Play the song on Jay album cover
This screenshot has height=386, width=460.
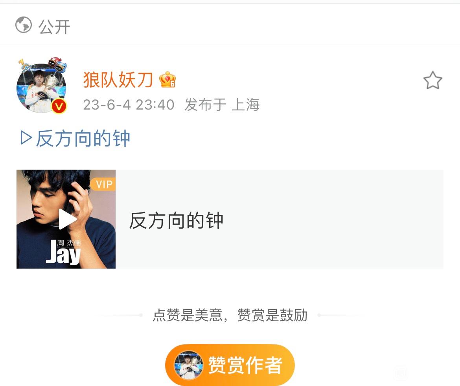(x=67, y=219)
